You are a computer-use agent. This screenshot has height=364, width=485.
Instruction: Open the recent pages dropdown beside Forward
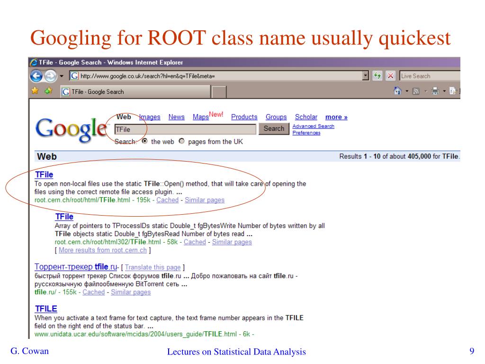click(62, 76)
